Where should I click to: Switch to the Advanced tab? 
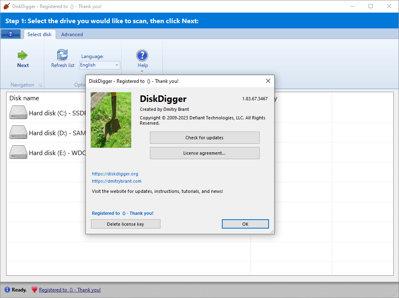(72, 35)
